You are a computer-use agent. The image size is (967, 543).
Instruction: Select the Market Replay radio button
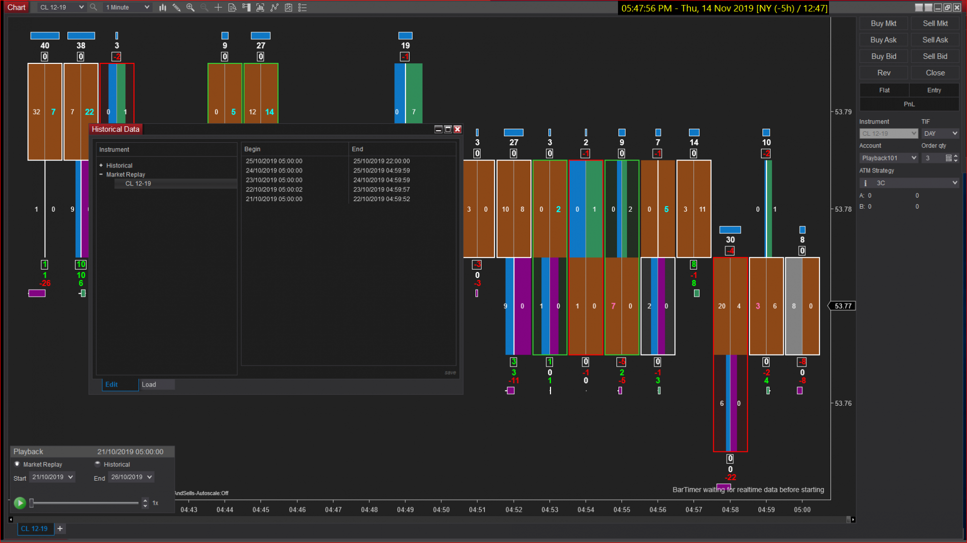tap(17, 464)
